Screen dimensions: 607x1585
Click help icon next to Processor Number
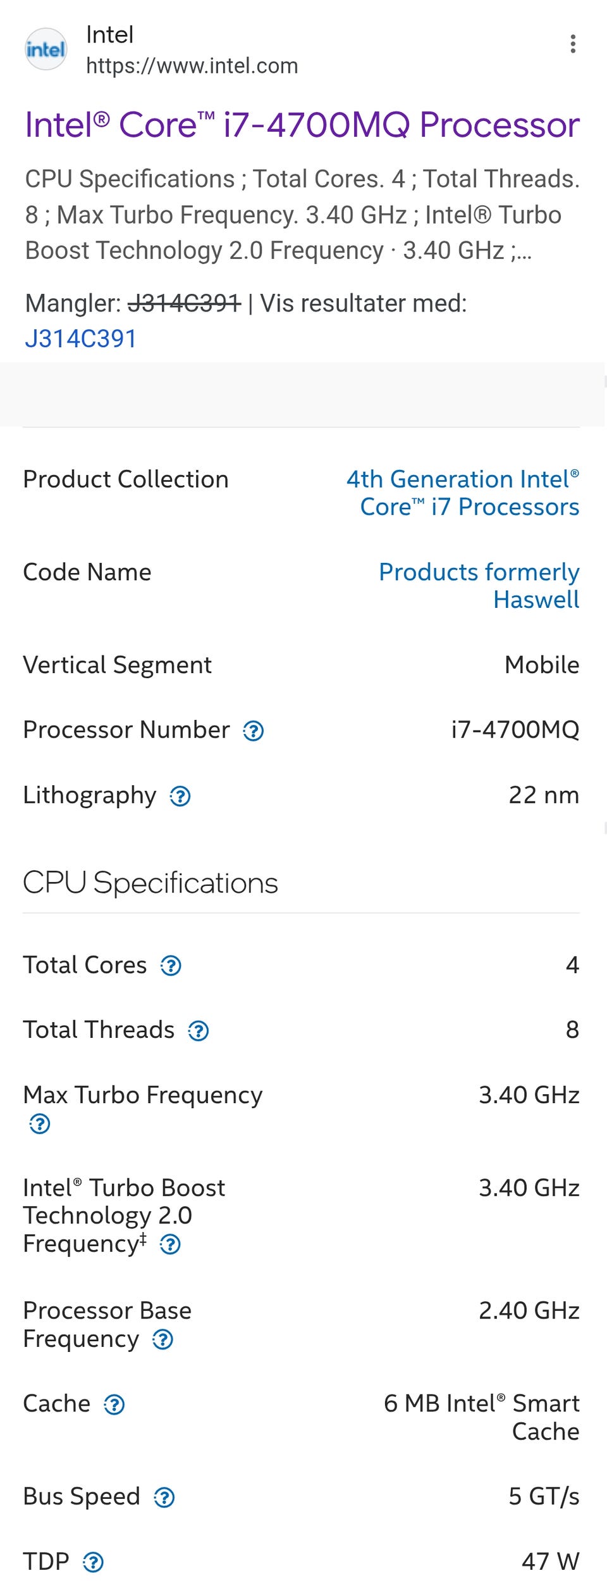pos(254,731)
